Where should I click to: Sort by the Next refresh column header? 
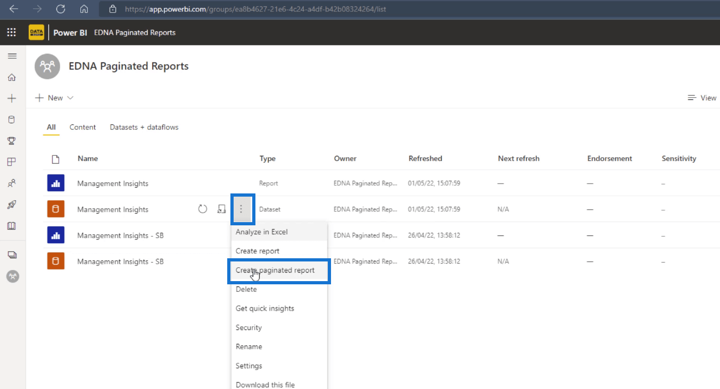click(x=519, y=159)
